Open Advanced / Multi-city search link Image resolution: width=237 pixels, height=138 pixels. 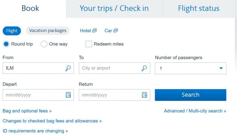(195, 111)
